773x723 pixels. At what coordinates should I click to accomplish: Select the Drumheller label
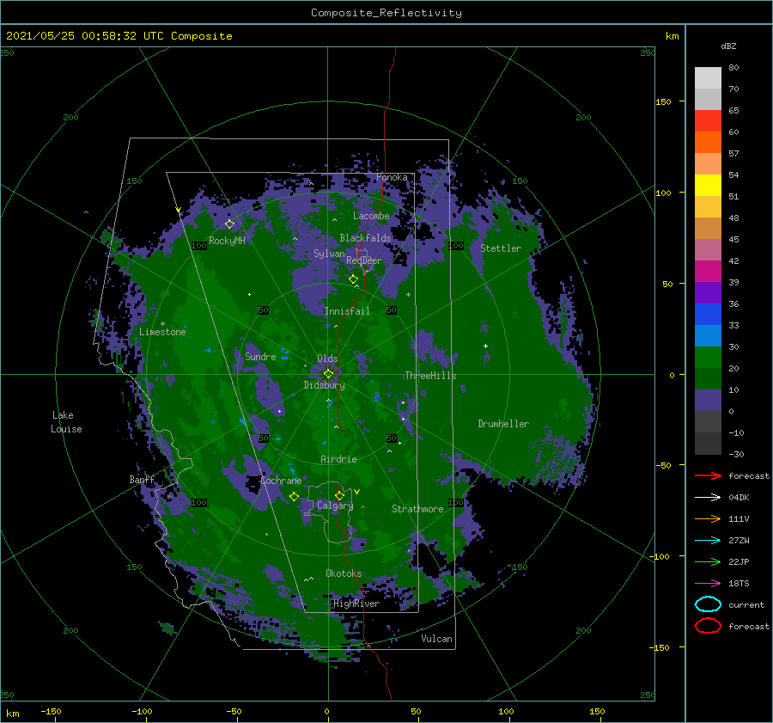point(503,424)
